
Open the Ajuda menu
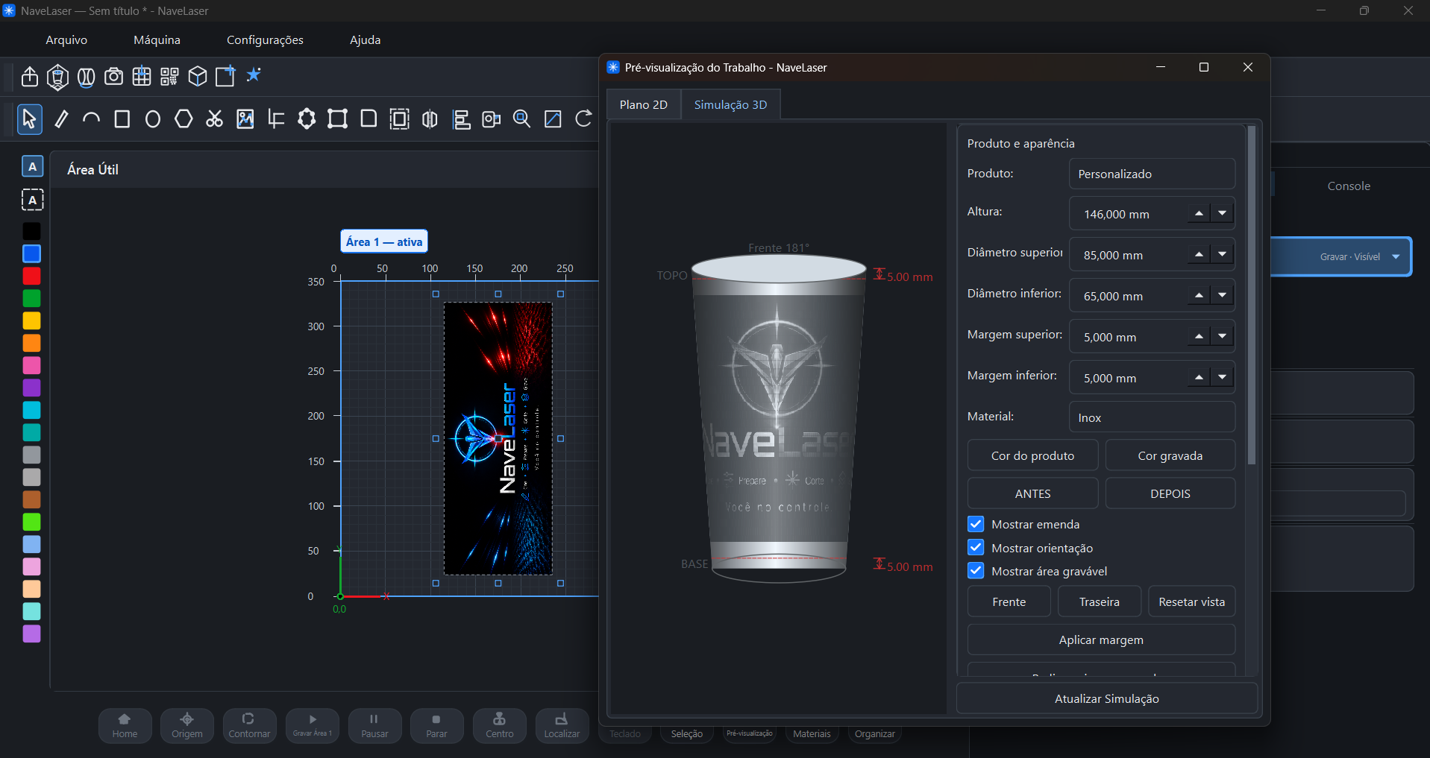click(x=366, y=40)
